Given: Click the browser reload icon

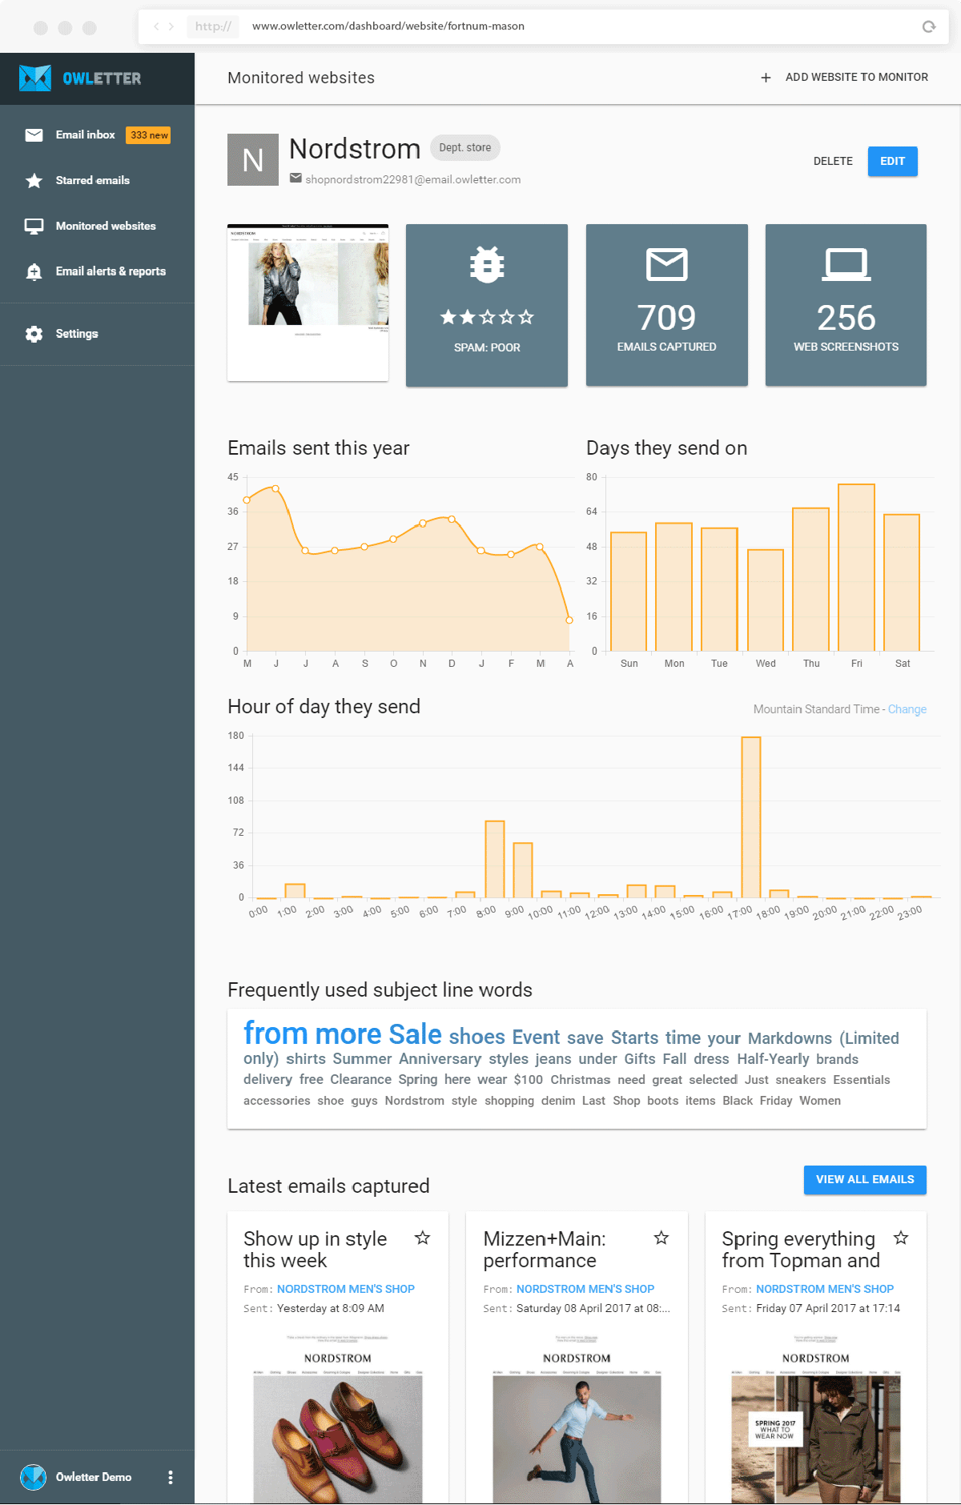Looking at the screenshot, I should click(929, 26).
